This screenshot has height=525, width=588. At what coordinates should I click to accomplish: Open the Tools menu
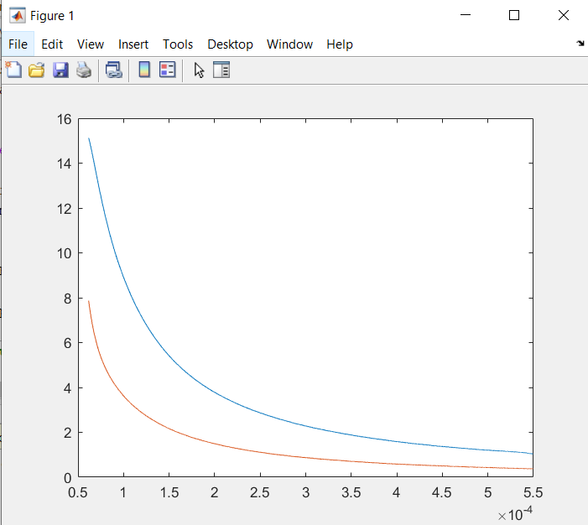coord(178,44)
